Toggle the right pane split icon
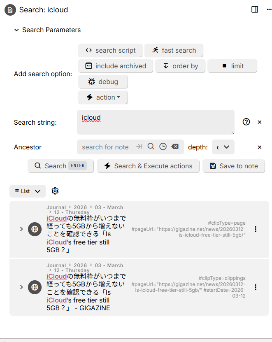 tap(255, 9)
